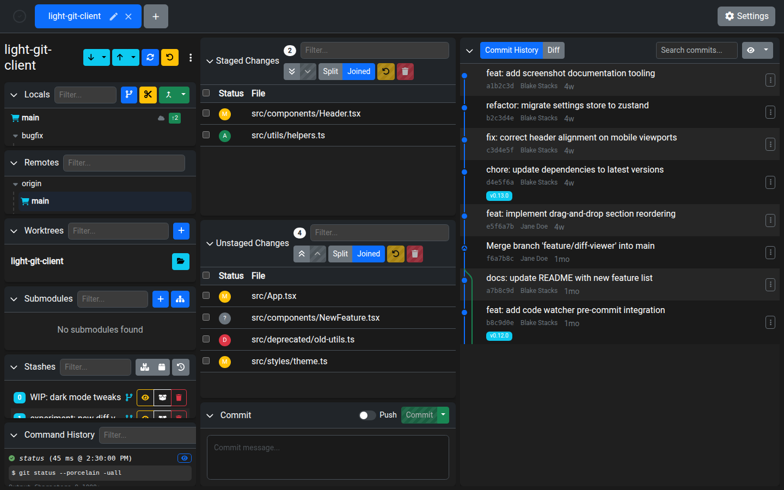Click the blue sync repository icon
The width and height of the screenshot is (784, 490).
[x=150, y=57]
